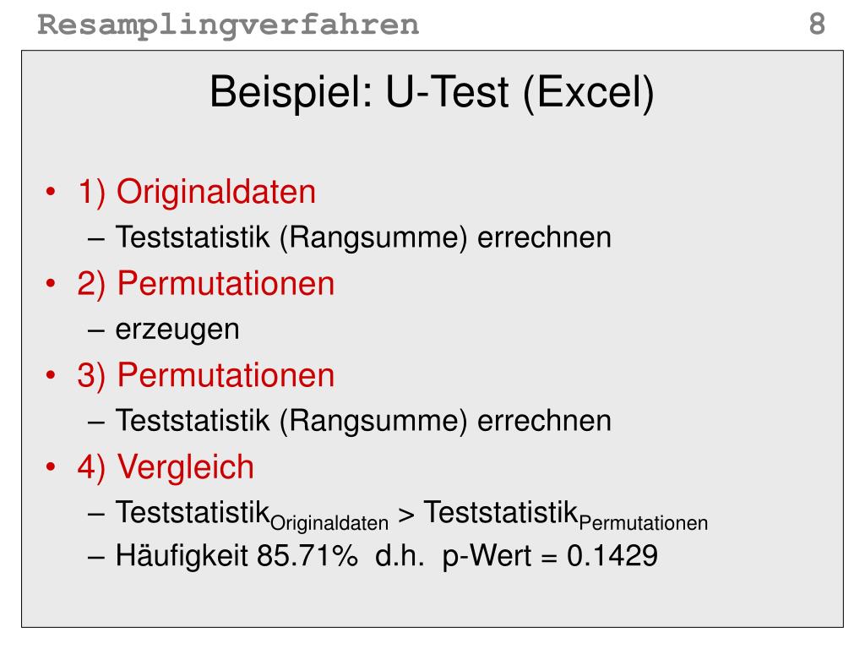Click the header text 'Resamplingverfahren'
This screenshot has height=649, width=865.
228,25
